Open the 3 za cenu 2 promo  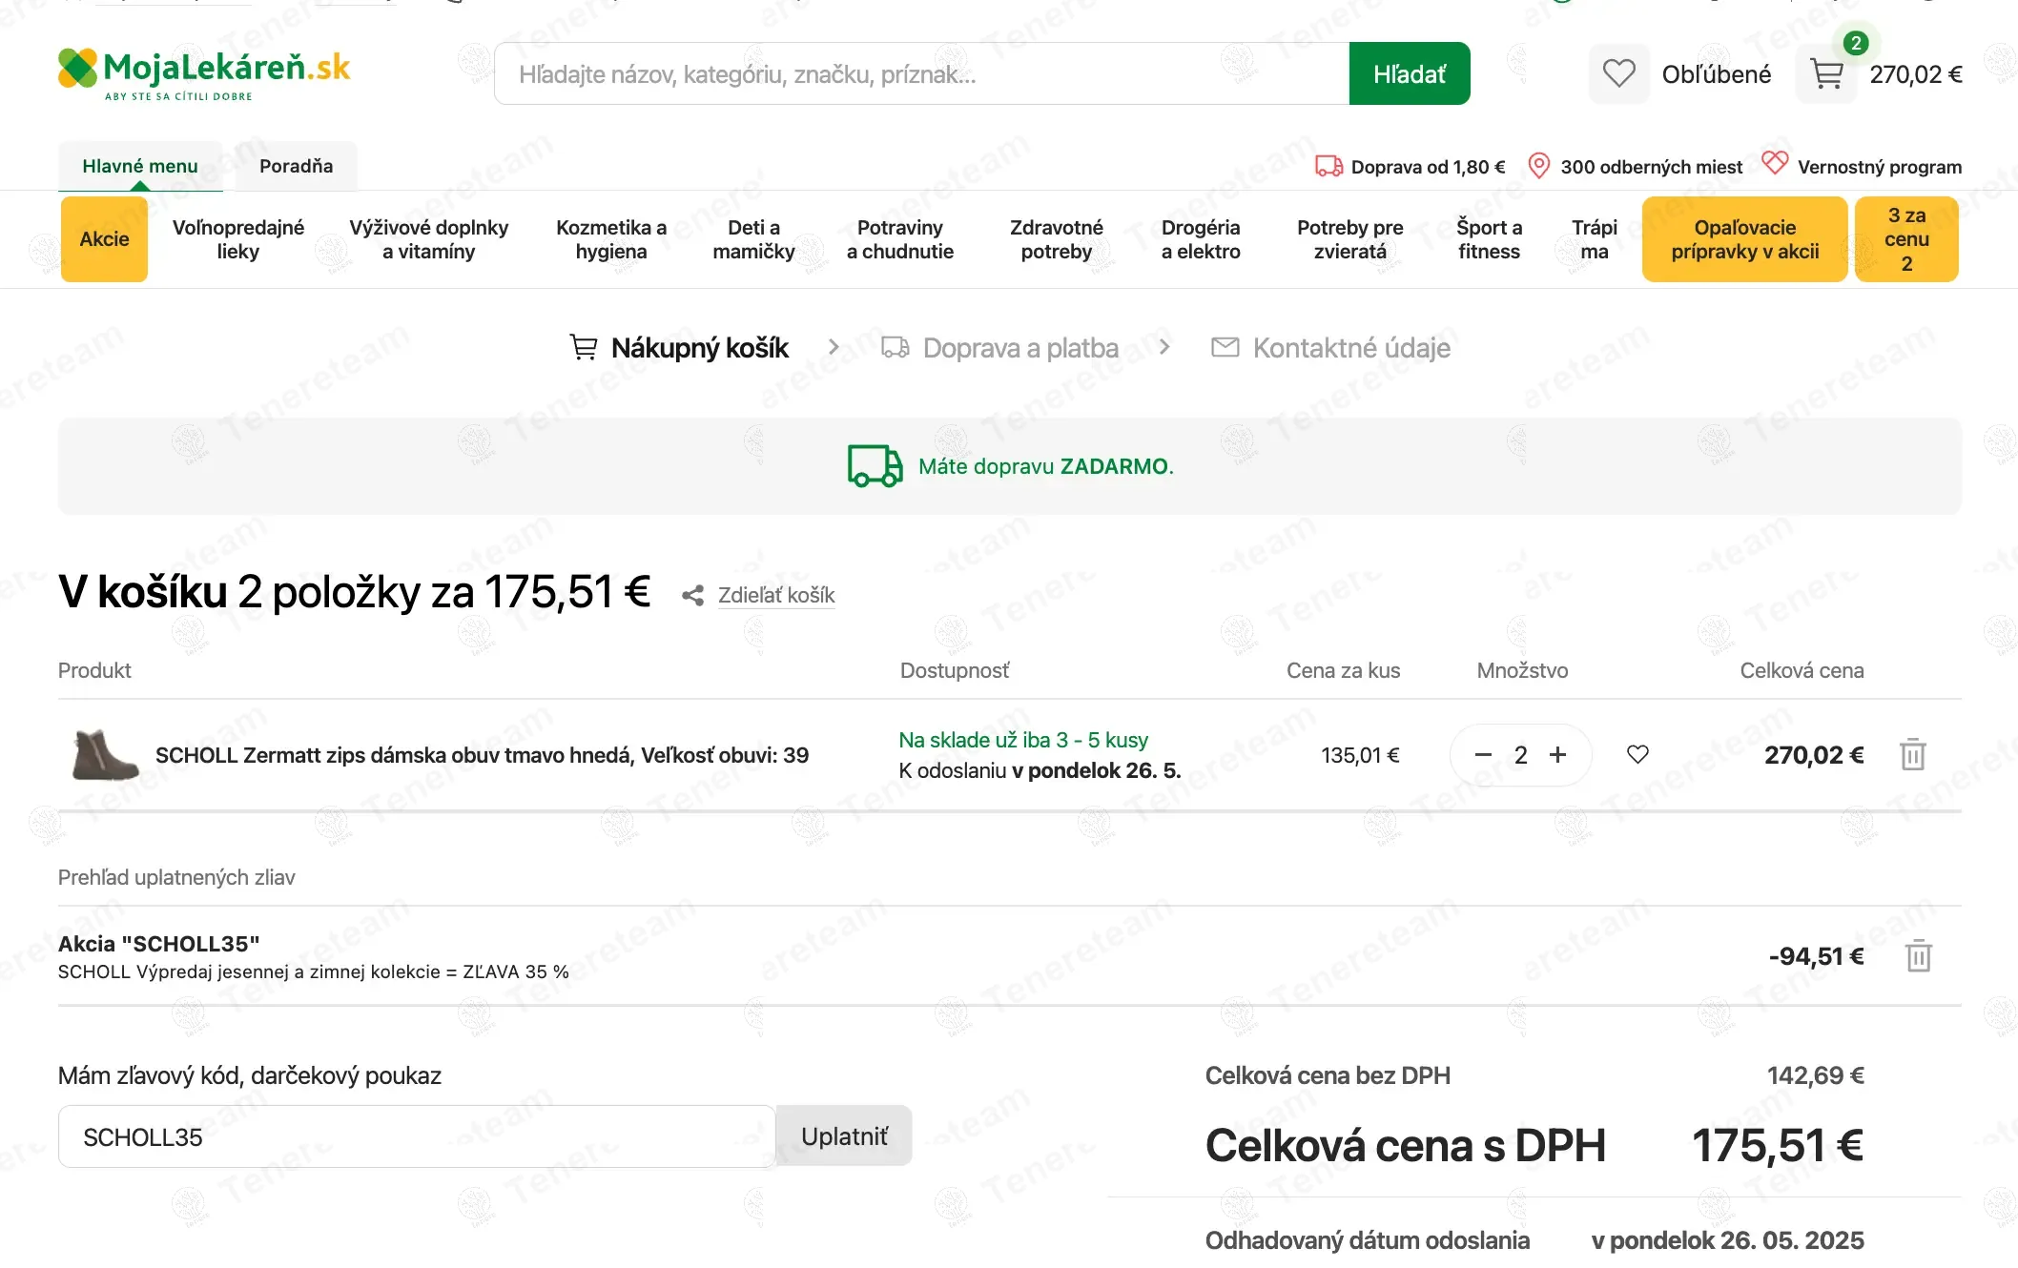(1907, 239)
